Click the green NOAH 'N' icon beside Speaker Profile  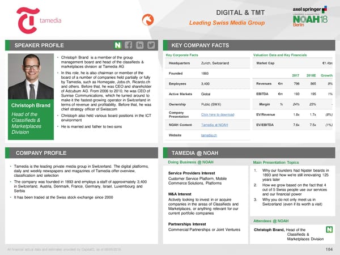pos(116,45)
